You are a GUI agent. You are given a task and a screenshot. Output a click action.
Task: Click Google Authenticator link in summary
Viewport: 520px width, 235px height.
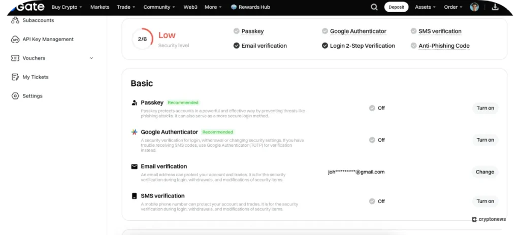pyautogui.click(x=358, y=31)
